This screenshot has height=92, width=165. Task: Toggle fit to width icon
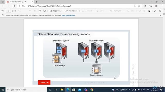pos(45,11)
